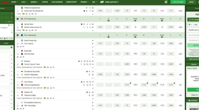
Task: Open the ЛІНІЯ dropdown in top navigation
Action: pyautogui.click(x=14, y=2)
